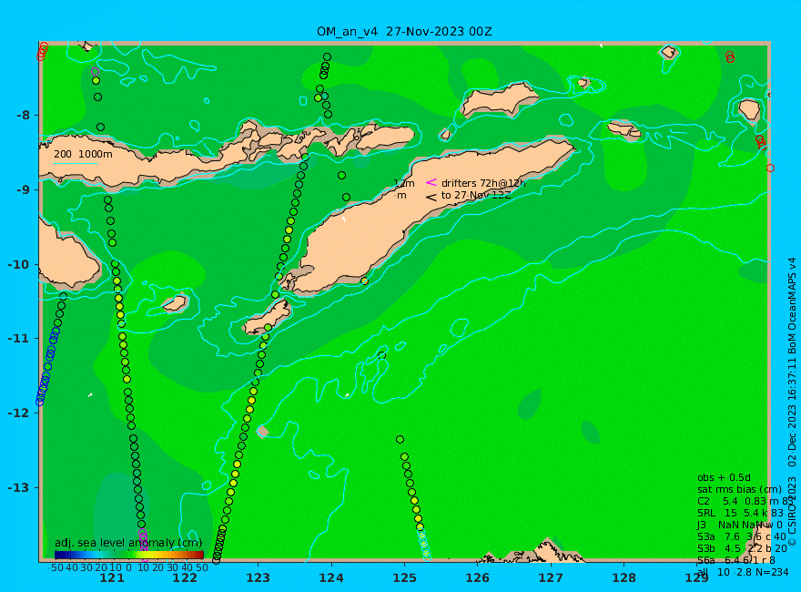Click the '200 1000m' depth contour legend label
Image resolution: width=801 pixels, height=592 pixels.
pos(83,154)
